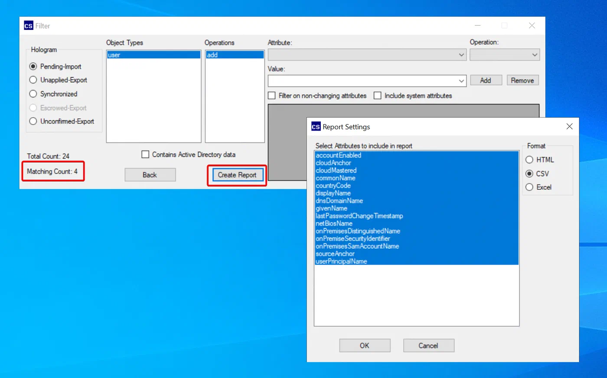607x378 pixels.
Task: Click the givenName attribute row
Action: pos(416,208)
